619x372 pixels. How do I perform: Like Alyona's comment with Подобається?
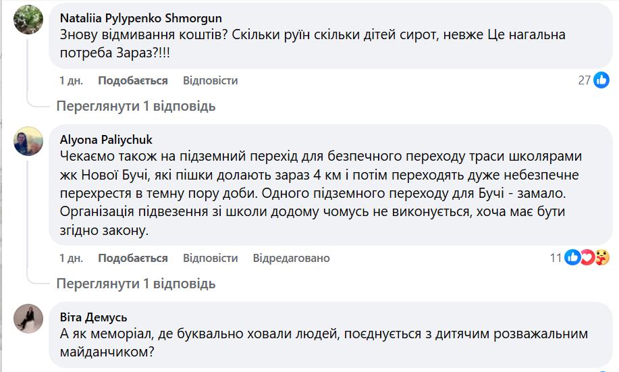(x=132, y=258)
